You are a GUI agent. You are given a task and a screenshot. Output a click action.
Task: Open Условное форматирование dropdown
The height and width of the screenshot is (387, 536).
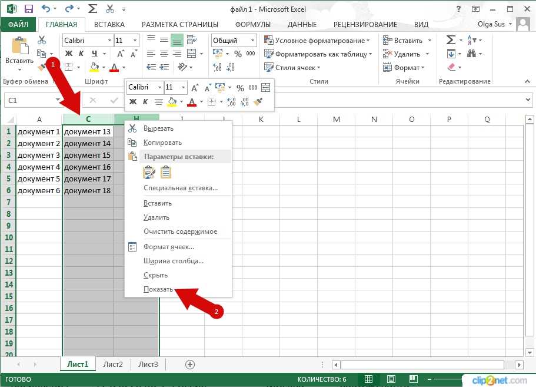(x=317, y=41)
